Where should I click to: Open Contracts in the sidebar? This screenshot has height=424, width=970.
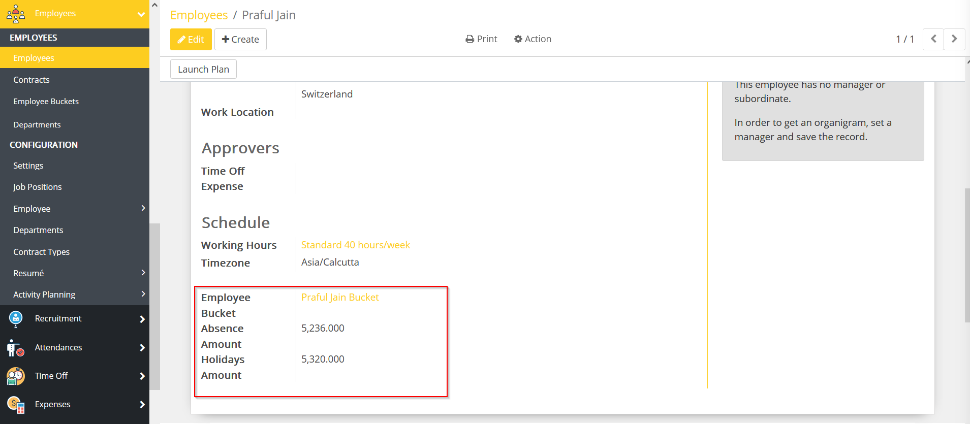[x=32, y=80]
